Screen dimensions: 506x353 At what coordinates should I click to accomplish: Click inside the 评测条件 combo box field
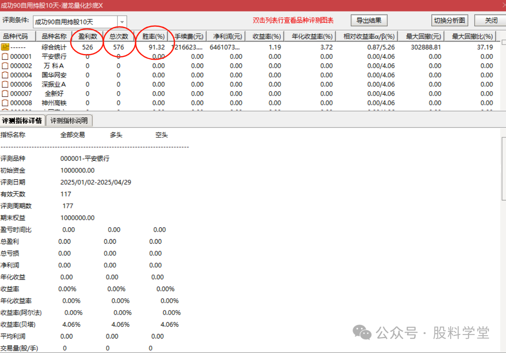tap(74, 20)
